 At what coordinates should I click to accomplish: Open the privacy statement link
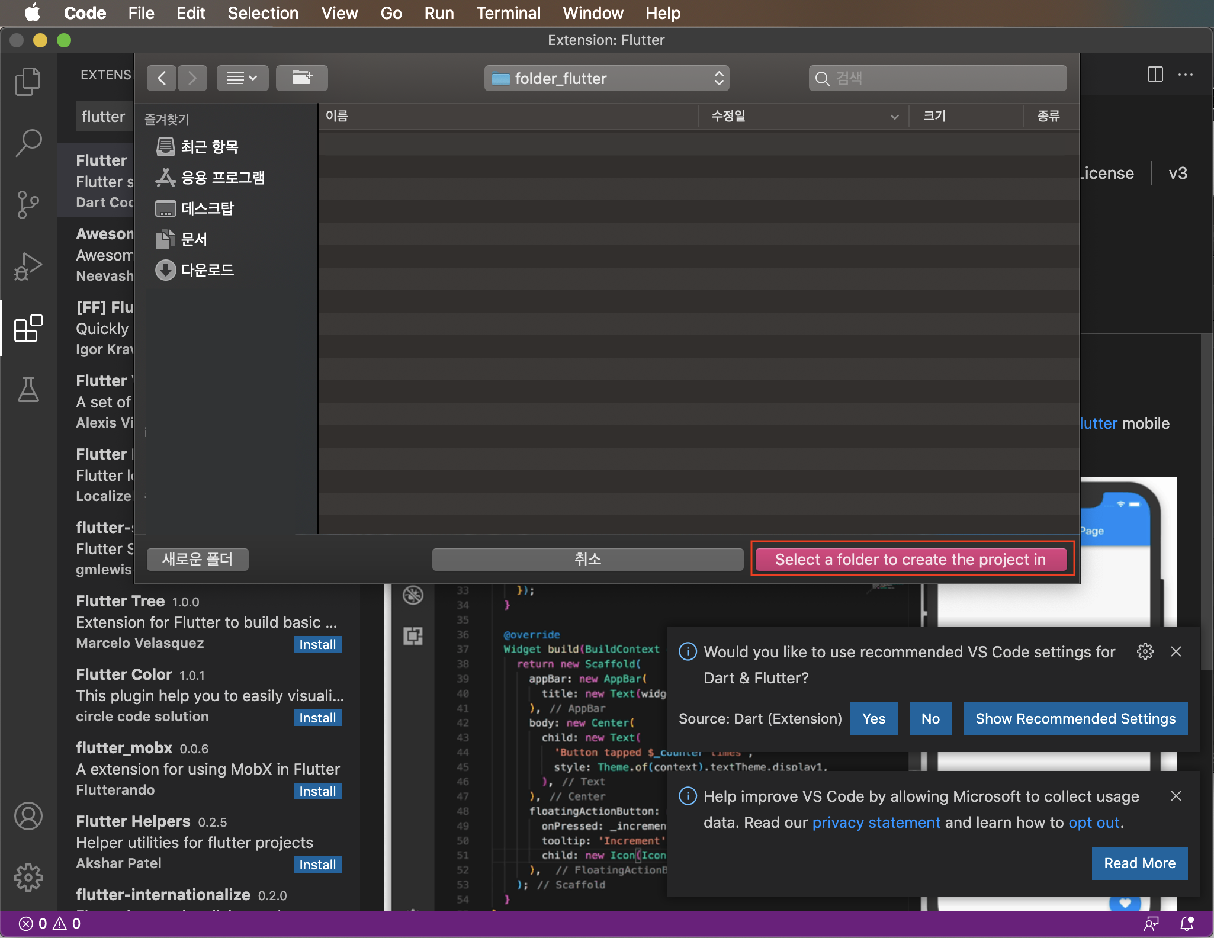tap(876, 823)
